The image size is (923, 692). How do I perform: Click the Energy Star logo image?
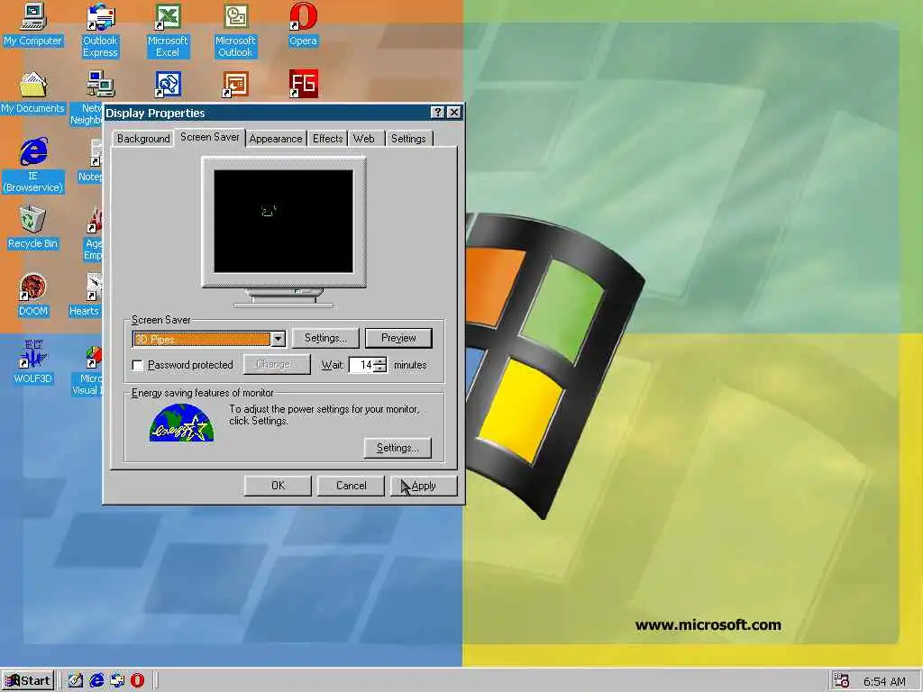pyautogui.click(x=181, y=423)
